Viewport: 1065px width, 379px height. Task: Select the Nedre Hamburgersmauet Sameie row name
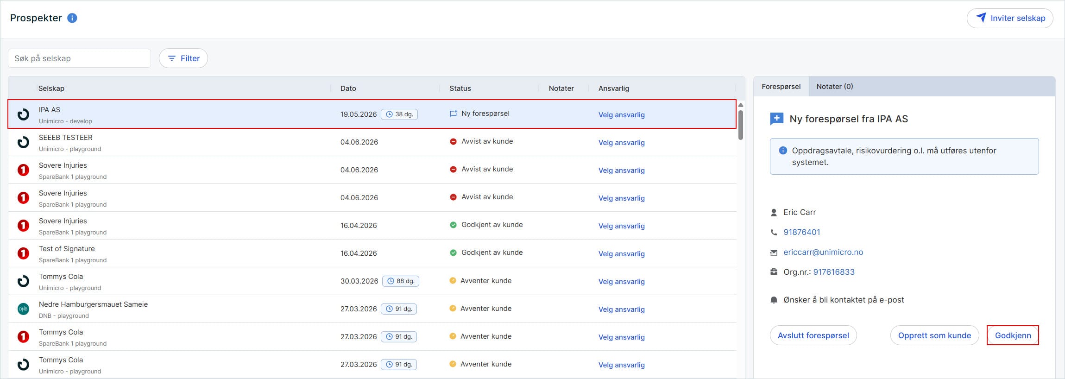coord(93,304)
